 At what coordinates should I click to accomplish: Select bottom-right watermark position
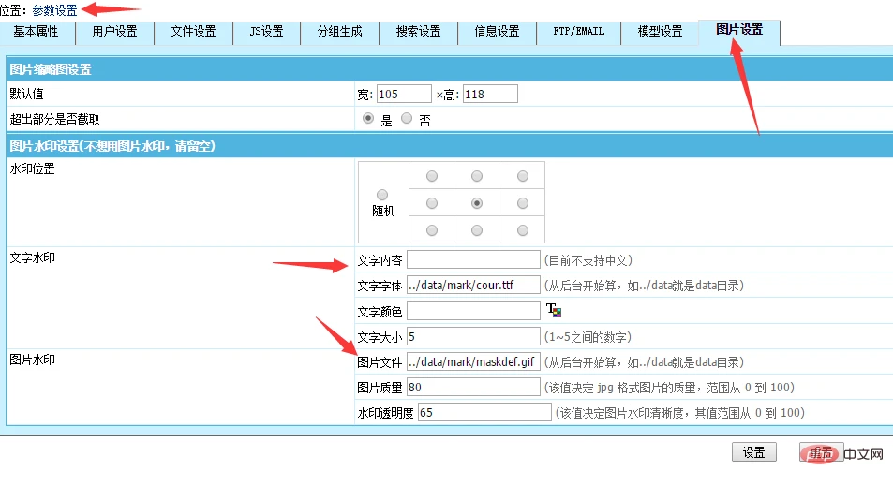point(522,230)
